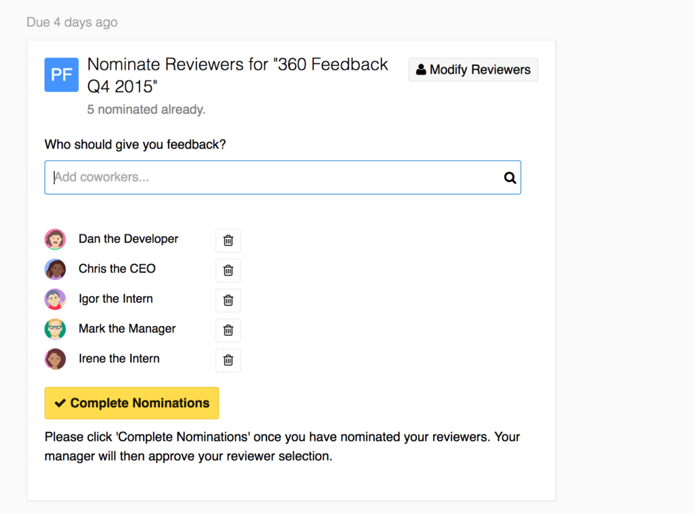Click Mark the Manager's avatar

[56, 329]
